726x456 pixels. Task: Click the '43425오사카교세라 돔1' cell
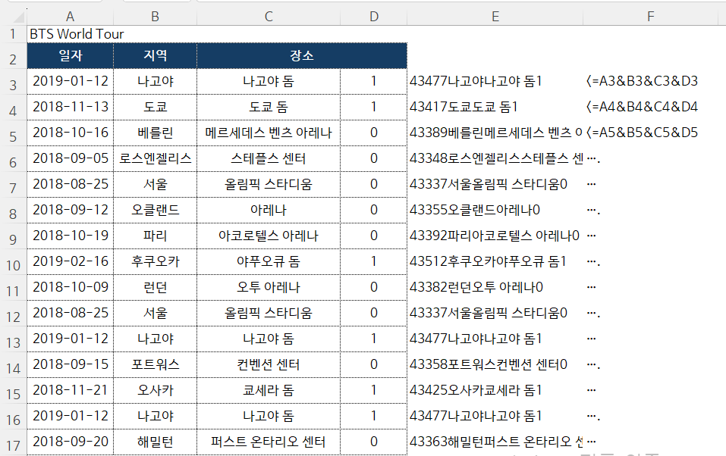(x=495, y=390)
